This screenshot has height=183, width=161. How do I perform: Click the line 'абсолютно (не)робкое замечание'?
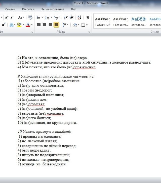(x=51, y=81)
